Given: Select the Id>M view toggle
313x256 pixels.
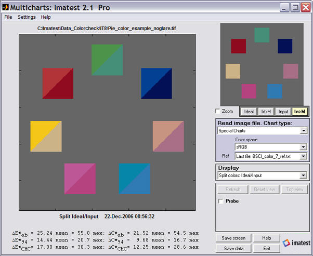Looking at the screenshot, I should (266, 112).
